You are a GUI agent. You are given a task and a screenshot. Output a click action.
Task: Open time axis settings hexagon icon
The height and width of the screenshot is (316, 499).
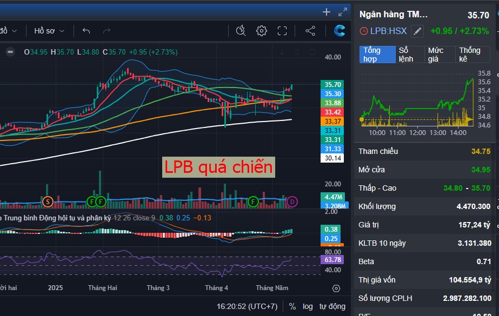point(336,288)
